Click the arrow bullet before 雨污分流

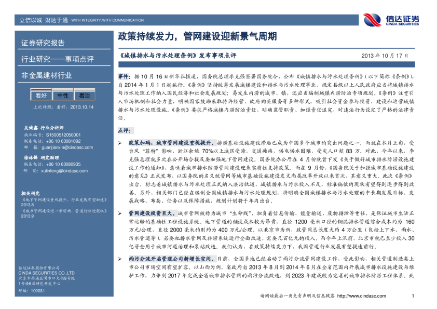[x=120, y=258]
